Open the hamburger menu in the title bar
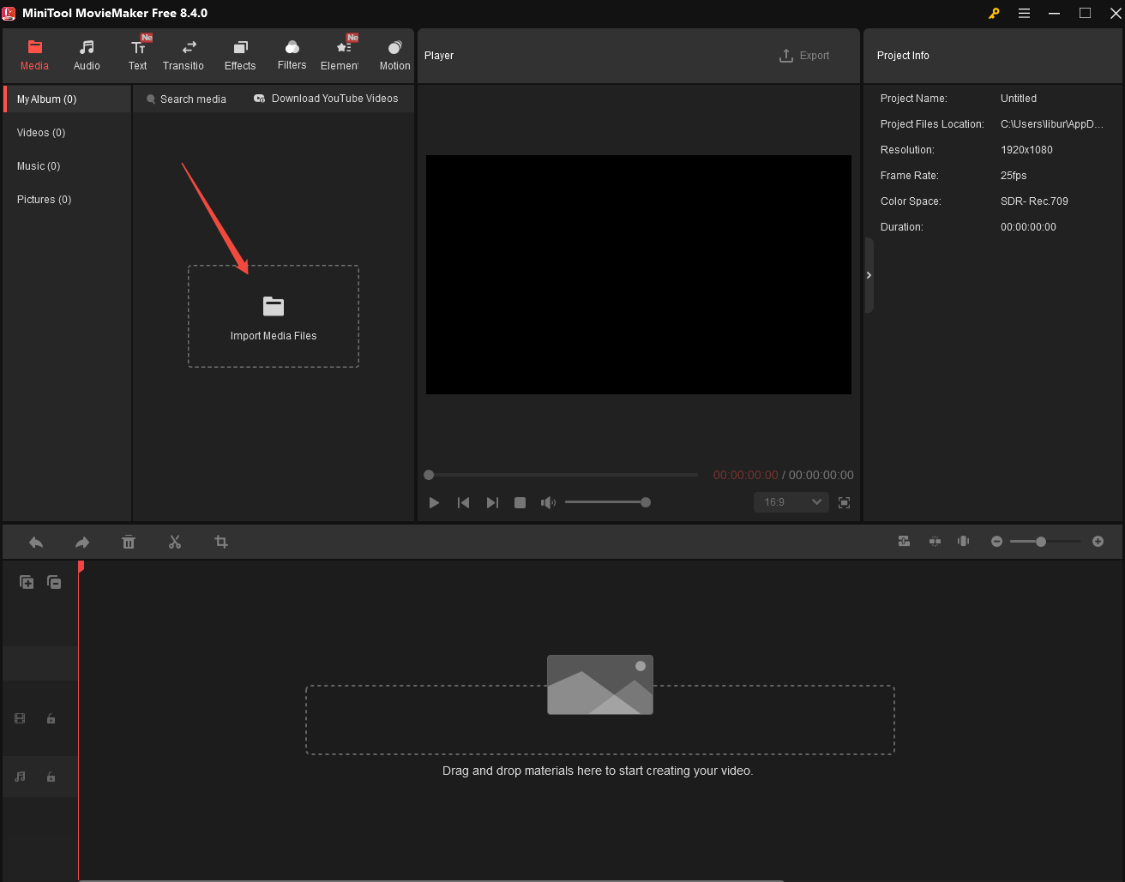Image resolution: width=1125 pixels, height=882 pixels. coord(1024,14)
